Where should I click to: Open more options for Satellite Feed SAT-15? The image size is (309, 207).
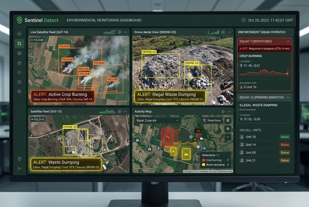click(x=125, y=111)
